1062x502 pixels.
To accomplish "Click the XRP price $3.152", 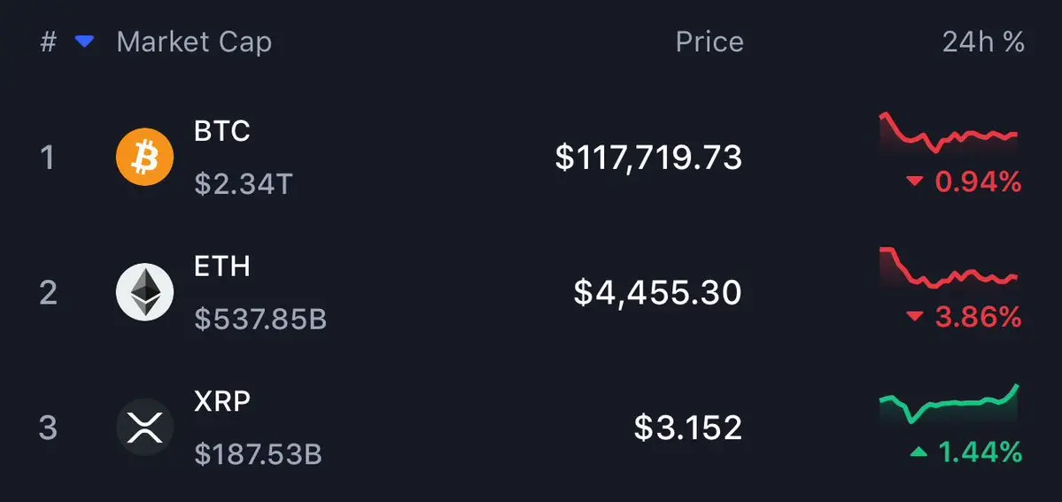I will (x=688, y=429).
